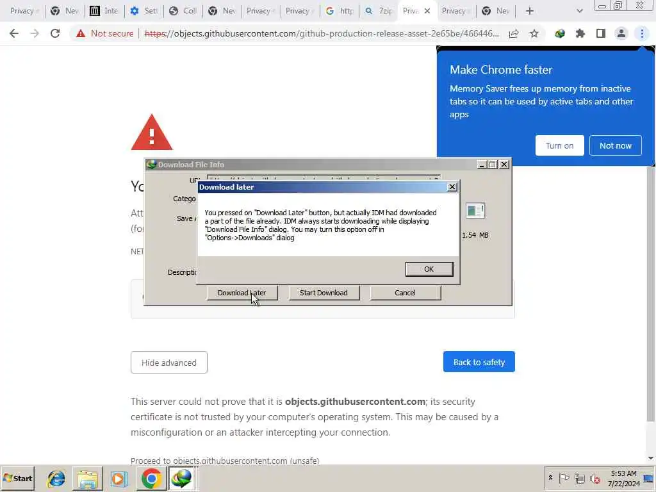Switch to the Settings tab
Image resolution: width=656 pixels, height=492 pixels.
[143, 11]
